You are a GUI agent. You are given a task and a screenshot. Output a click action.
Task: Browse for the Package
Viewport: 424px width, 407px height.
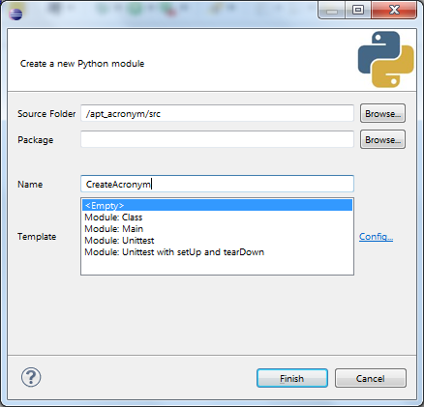[382, 139]
